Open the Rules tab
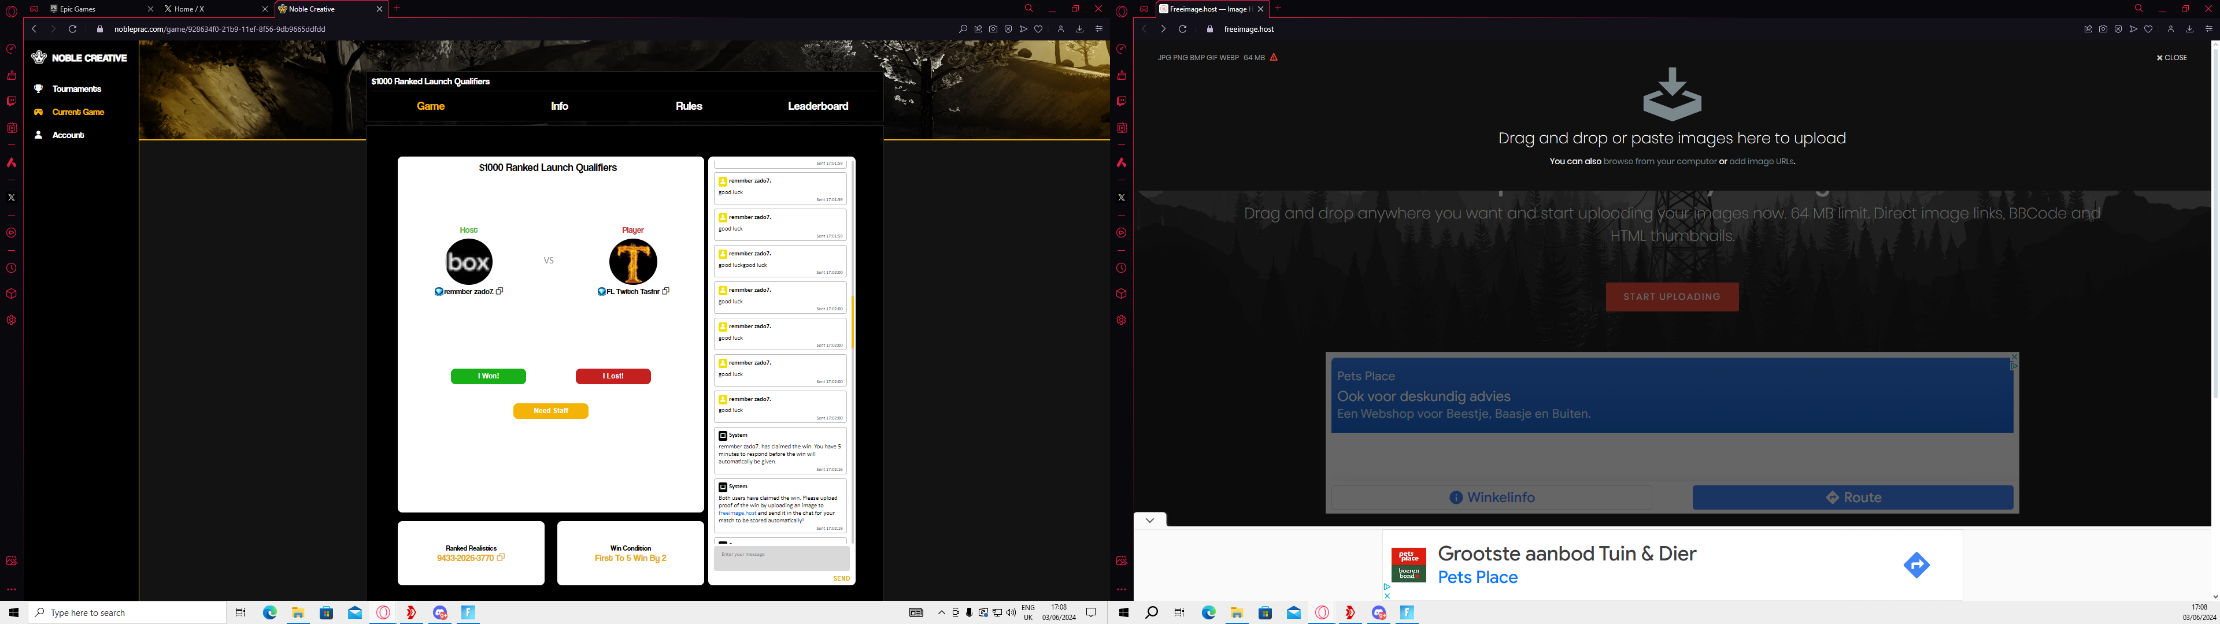Viewport: 2220px width, 624px height. pos(689,106)
